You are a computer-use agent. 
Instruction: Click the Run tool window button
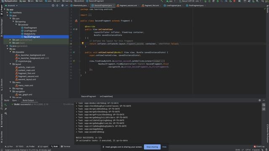[x=9, y=146]
